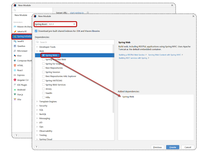Expand the SQL category
Viewport: 201px width, 152px height.
coord(37,110)
